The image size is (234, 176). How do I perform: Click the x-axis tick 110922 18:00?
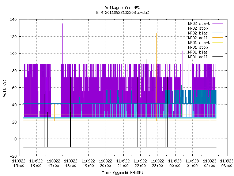tap(71, 164)
